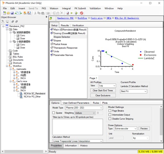Enable the Page Breaks checkbox
The width and height of the screenshot is (164, 154).
click(110, 111)
